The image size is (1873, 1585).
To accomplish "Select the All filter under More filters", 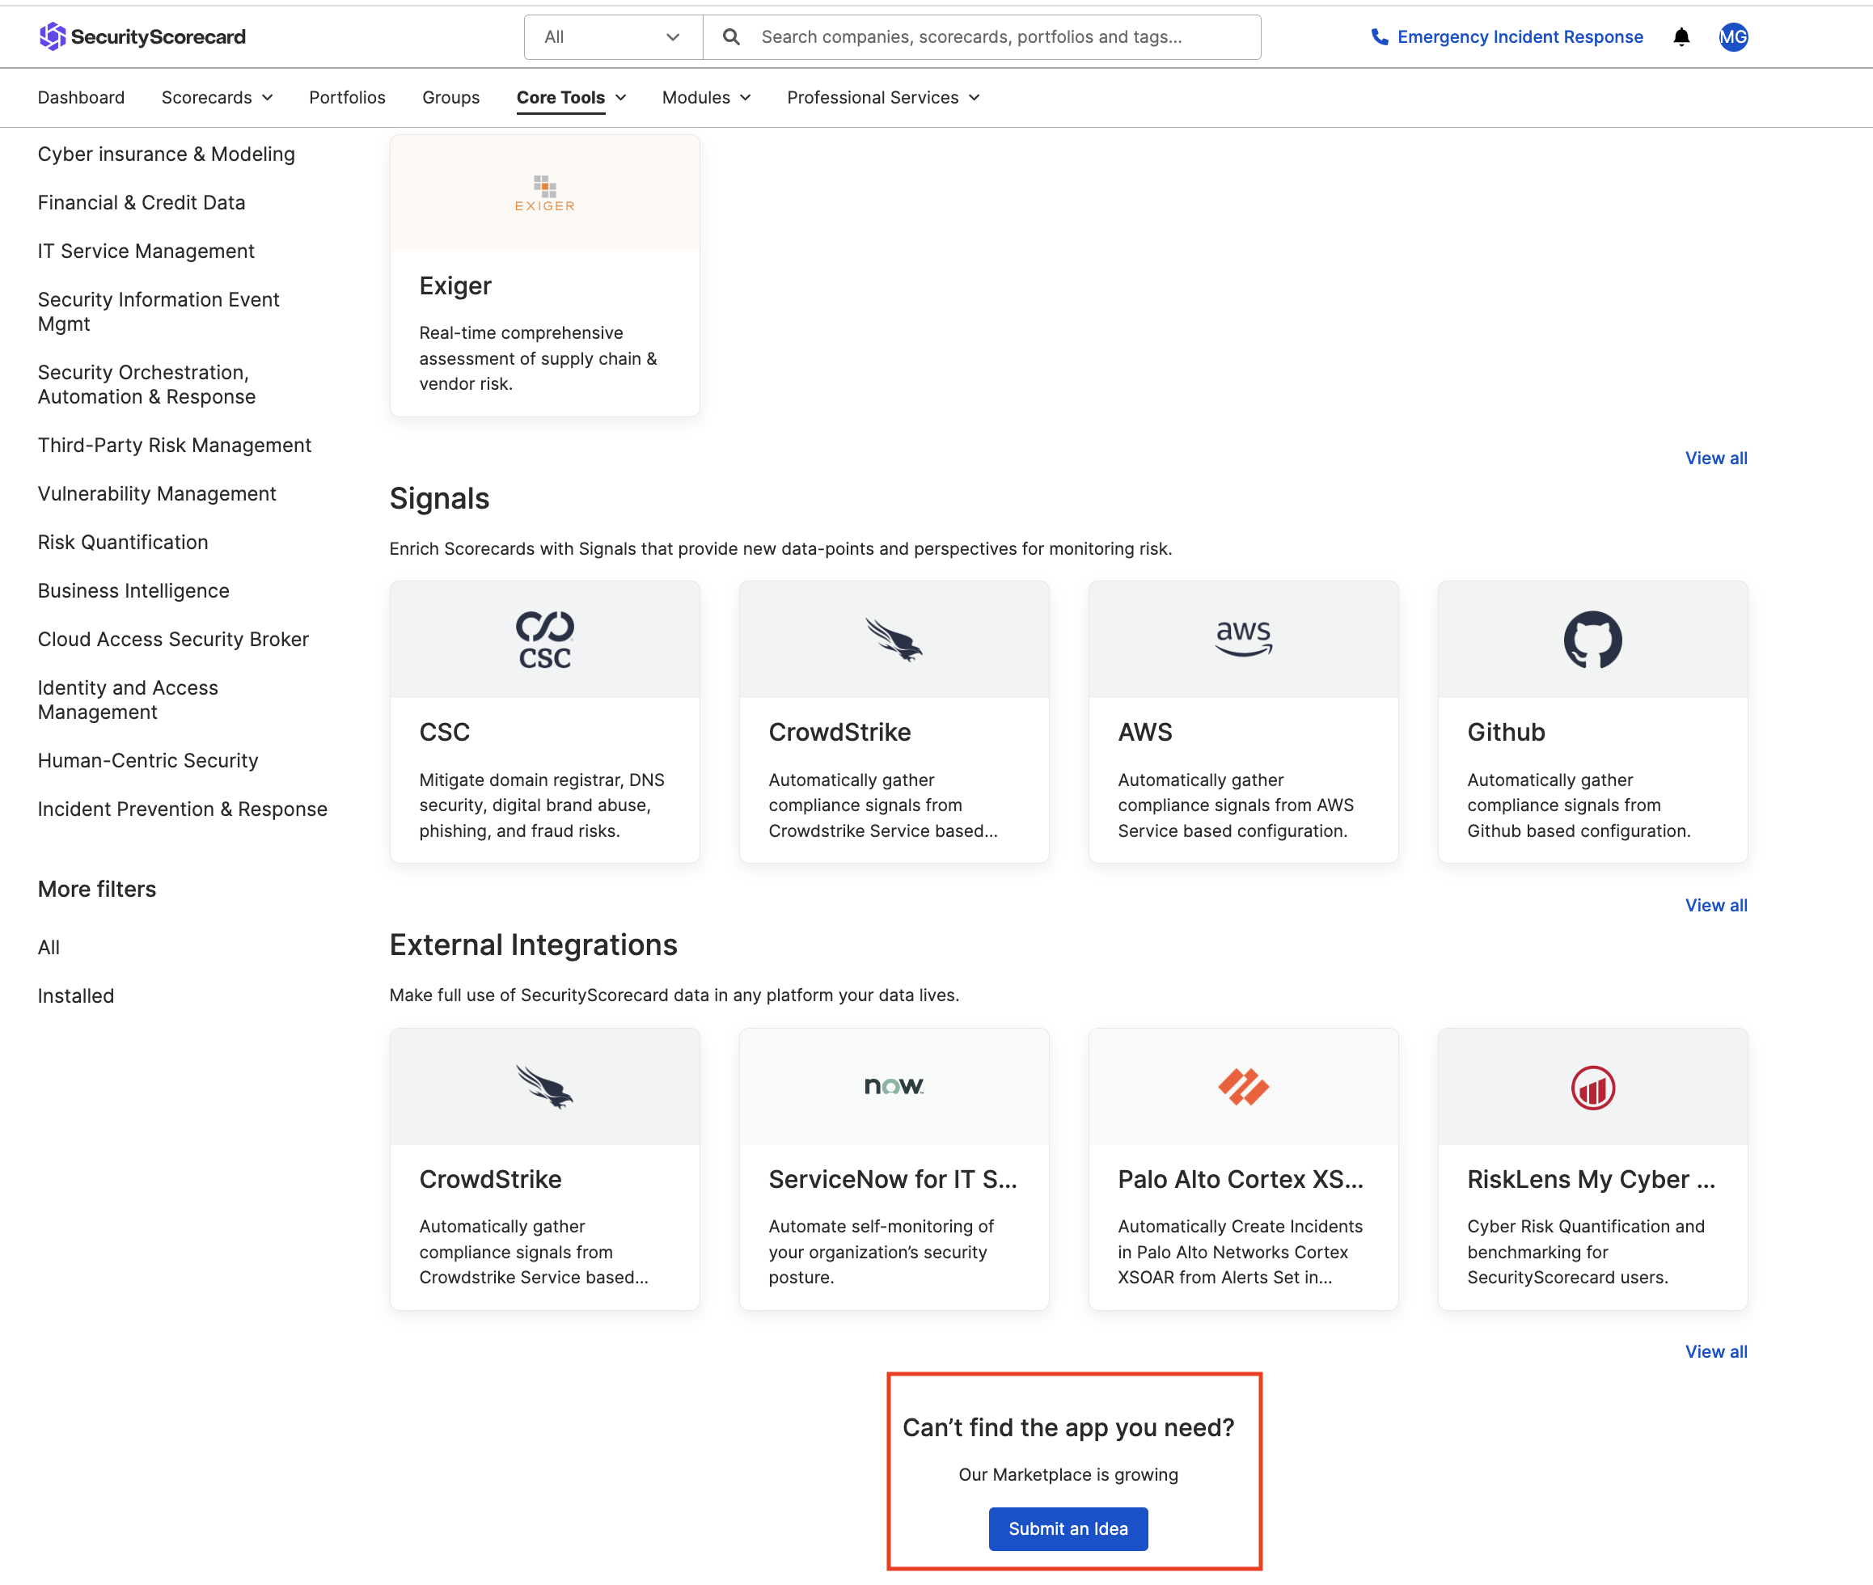I will tap(49, 947).
